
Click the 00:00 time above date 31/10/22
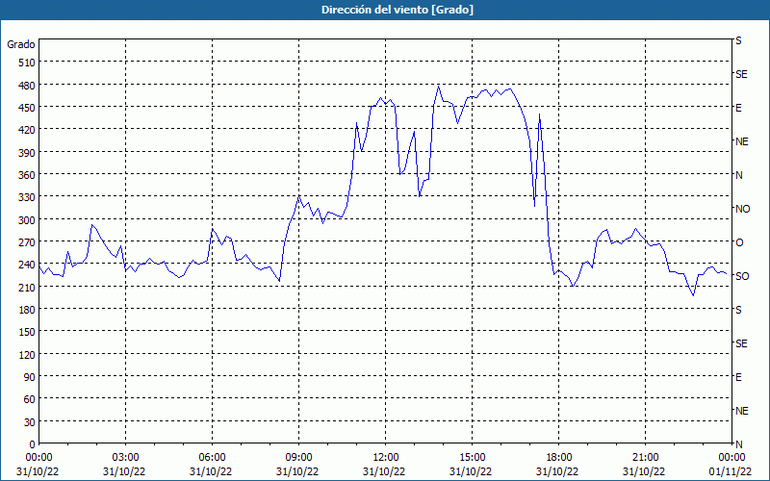click(x=38, y=458)
